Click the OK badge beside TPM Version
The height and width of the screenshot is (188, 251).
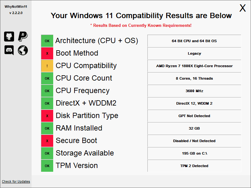pos(47,166)
